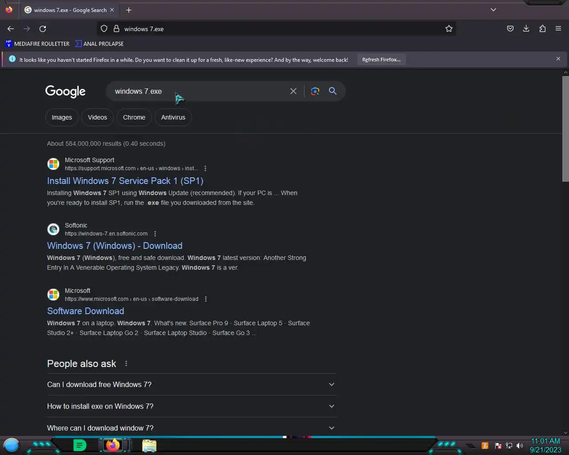Image resolution: width=569 pixels, height=455 pixels.
Task: Open more options for microsoft.com software-download result
Action: coord(206,299)
